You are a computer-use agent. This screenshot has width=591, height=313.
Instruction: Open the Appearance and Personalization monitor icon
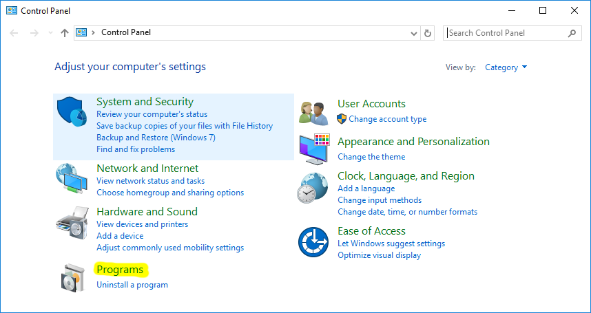(x=314, y=149)
